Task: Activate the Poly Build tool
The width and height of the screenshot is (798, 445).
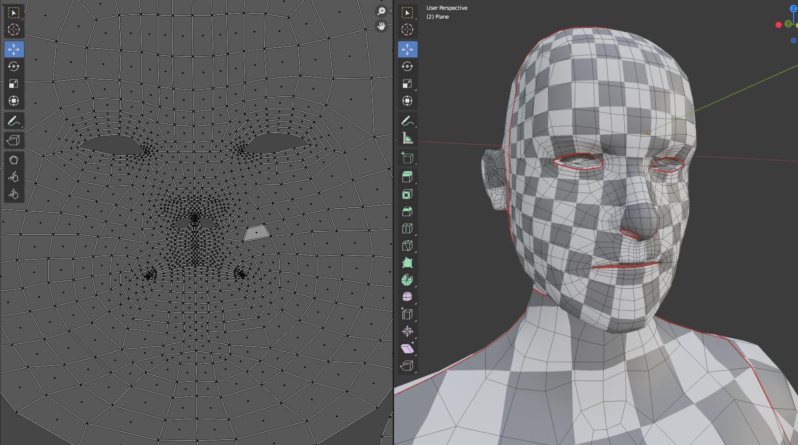Action: [x=407, y=263]
